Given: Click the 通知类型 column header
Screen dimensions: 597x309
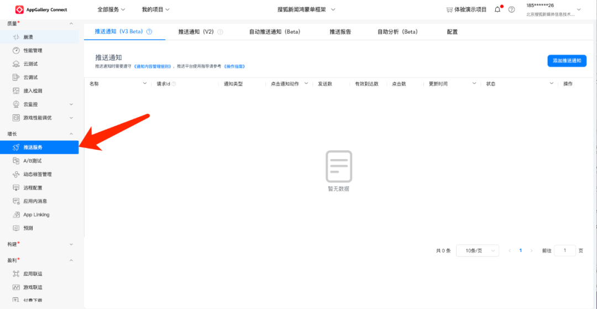Looking at the screenshot, I should (x=233, y=83).
